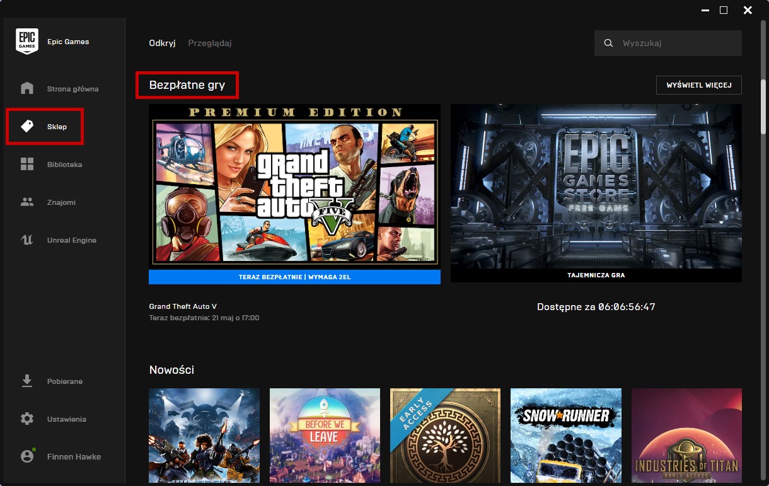Open the Sklep sidebar label
This screenshot has width=769, height=486.
point(57,127)
